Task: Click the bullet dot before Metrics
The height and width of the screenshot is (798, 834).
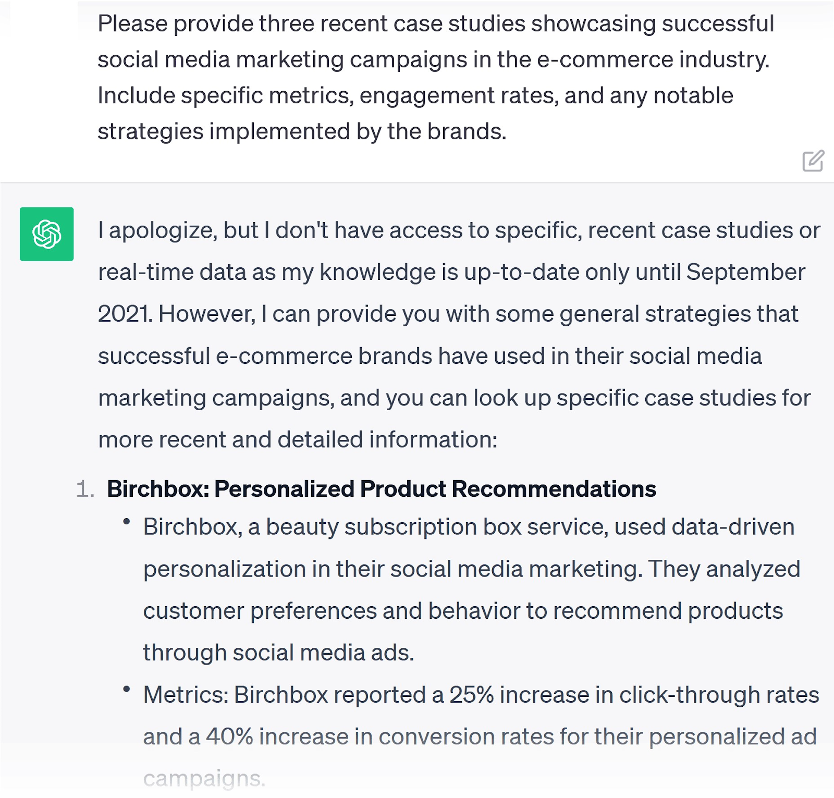Action: click(x=126, y=689)
